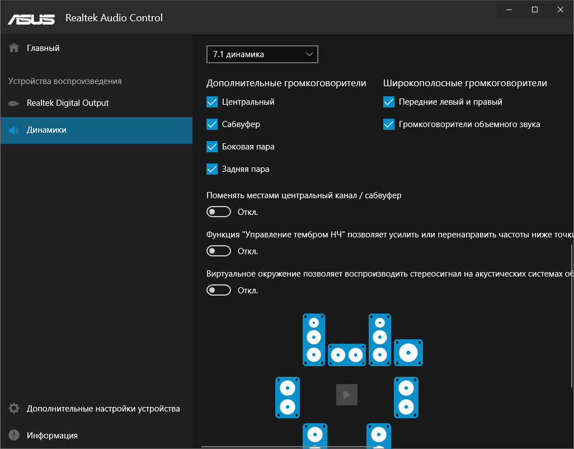Viewport: 574px width, 449px height.
Task: Click the ASUS logo in title bar
Action: (31, 20)
